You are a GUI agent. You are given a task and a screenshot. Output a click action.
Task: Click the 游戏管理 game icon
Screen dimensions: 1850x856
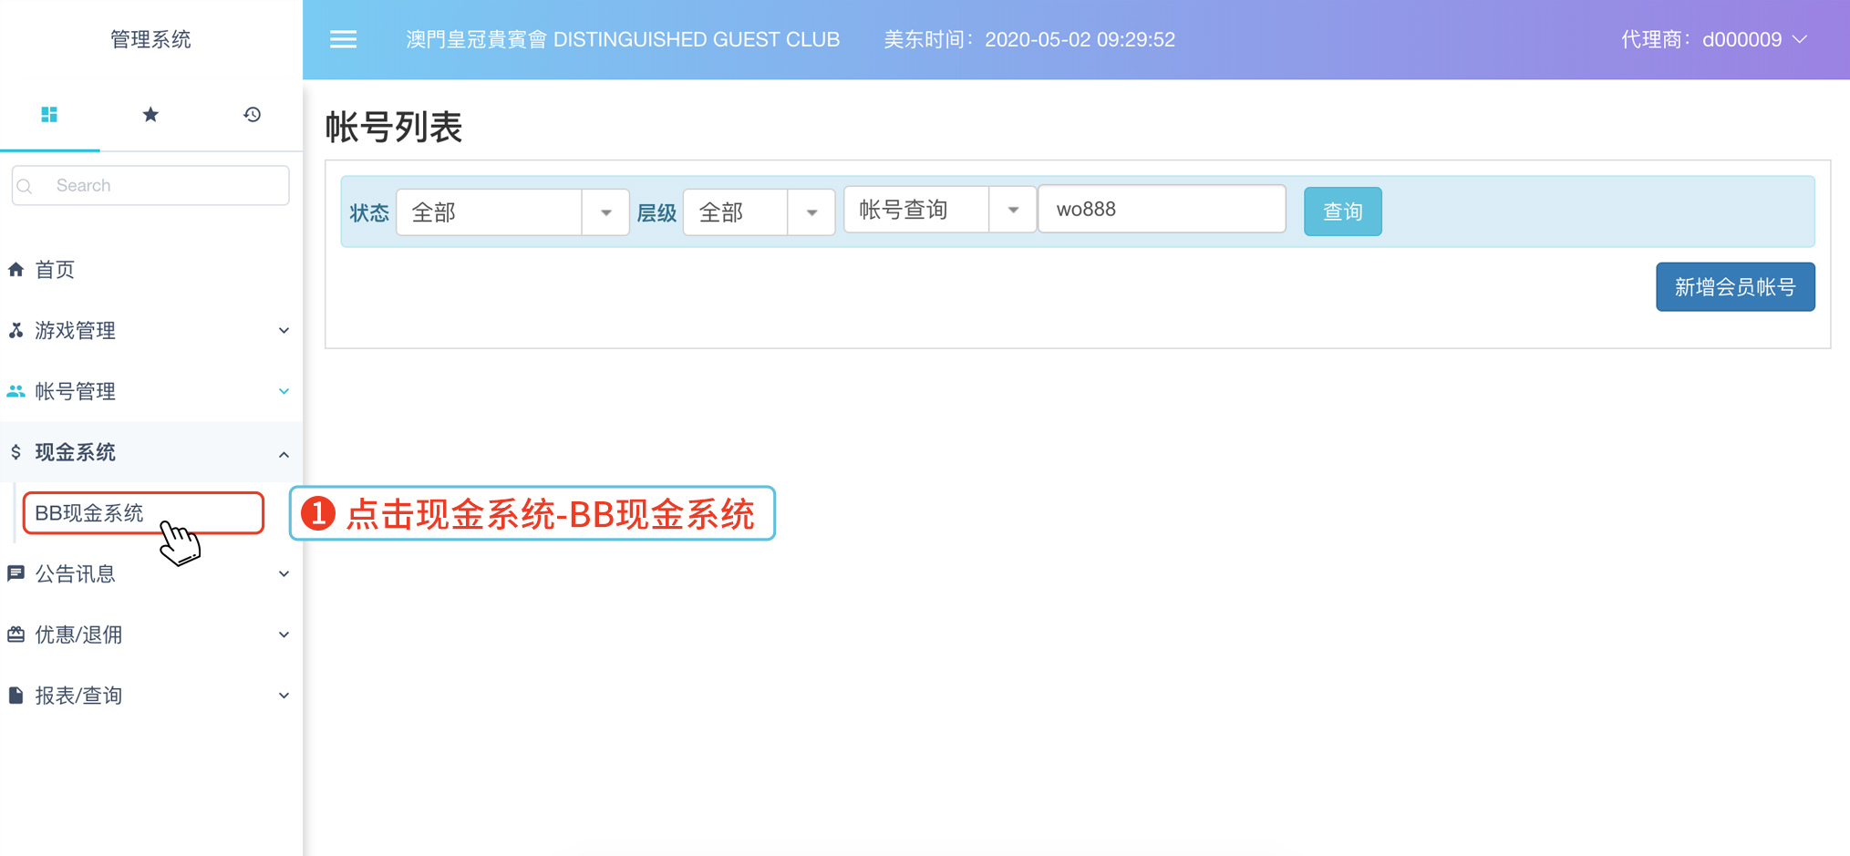[x=16, y=330]
